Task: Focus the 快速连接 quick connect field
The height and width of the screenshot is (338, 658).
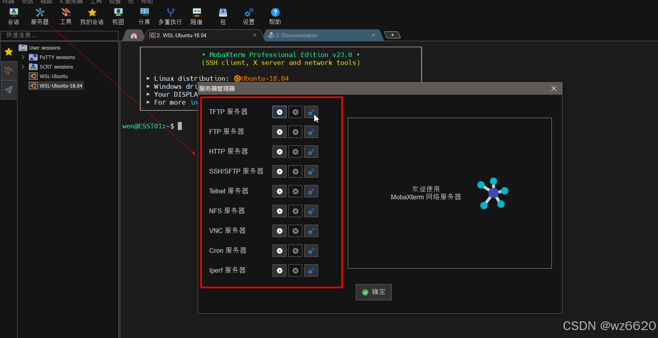Action: tap(59, 35)
